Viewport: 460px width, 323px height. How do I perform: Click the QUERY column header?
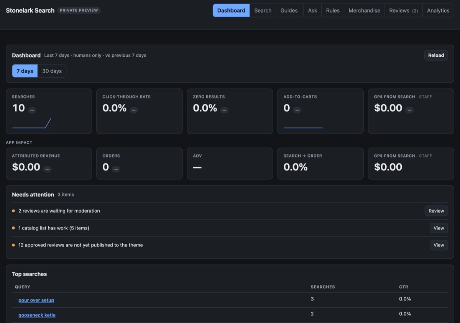[23, 287]
